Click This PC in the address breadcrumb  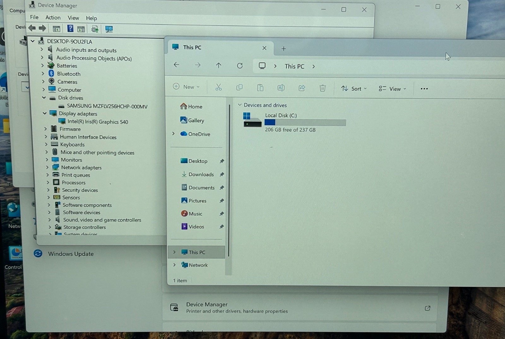294,66
